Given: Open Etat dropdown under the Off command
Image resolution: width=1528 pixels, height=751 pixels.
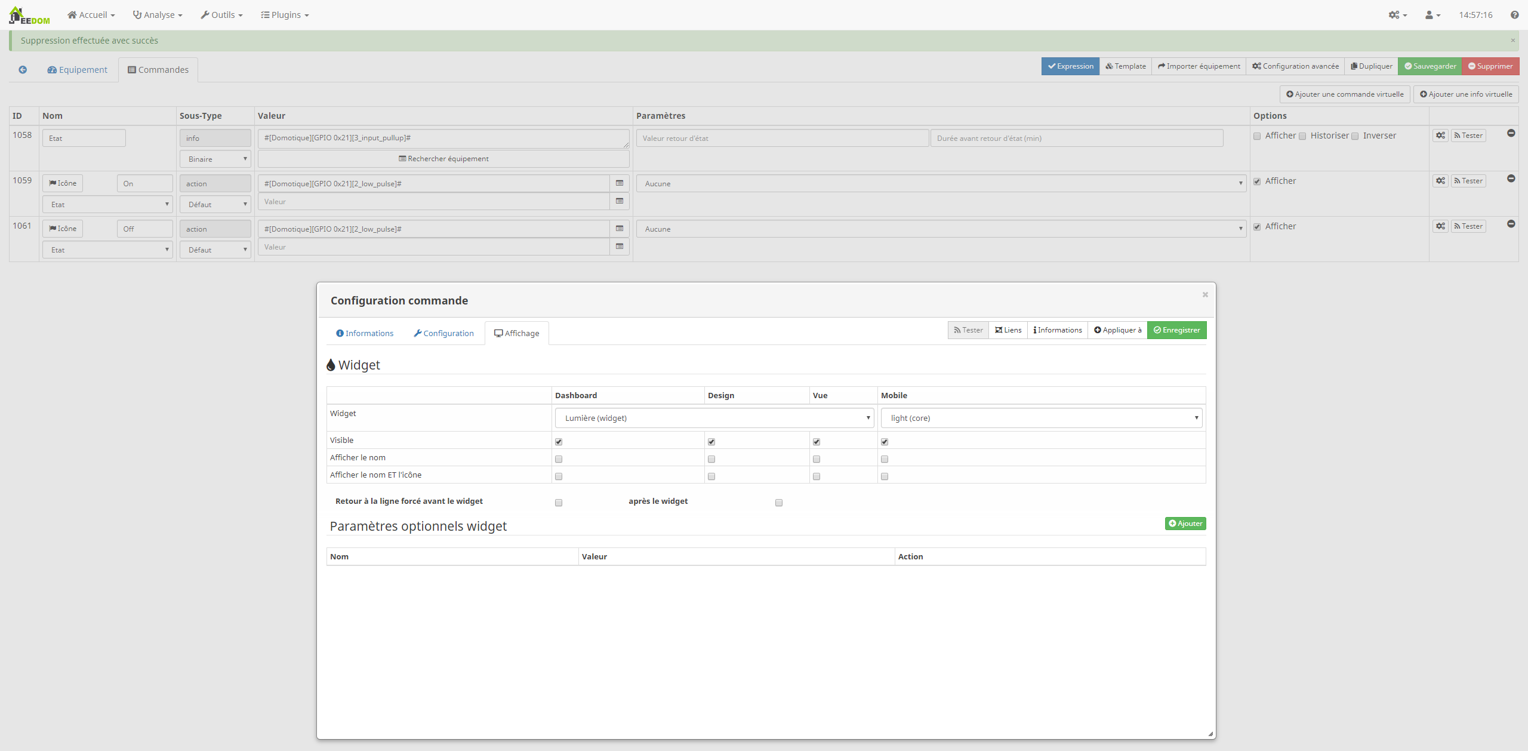Looking at the screenshot, I should (x=107, y=250).
